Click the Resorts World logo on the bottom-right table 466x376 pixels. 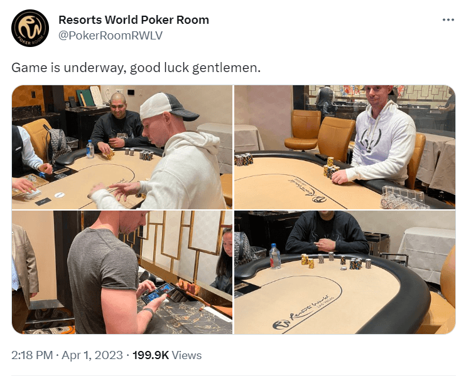point(281,325)
